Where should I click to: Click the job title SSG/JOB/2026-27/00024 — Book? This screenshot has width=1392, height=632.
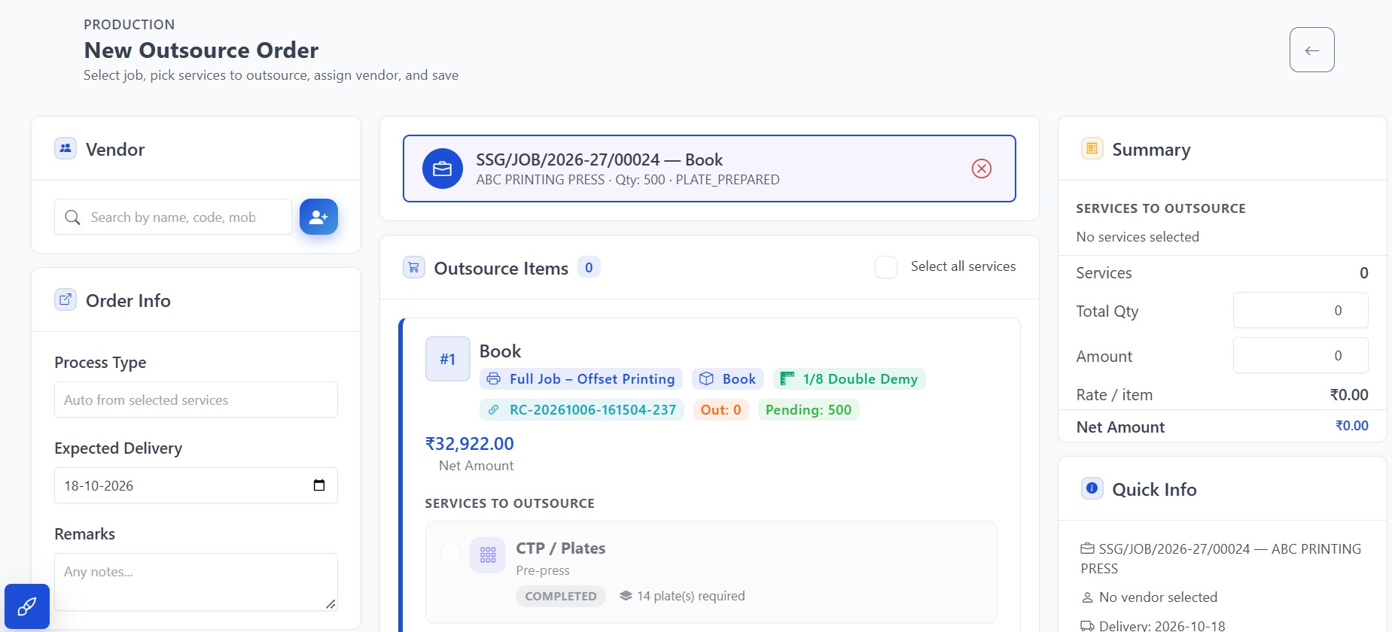tap(599, 160)
